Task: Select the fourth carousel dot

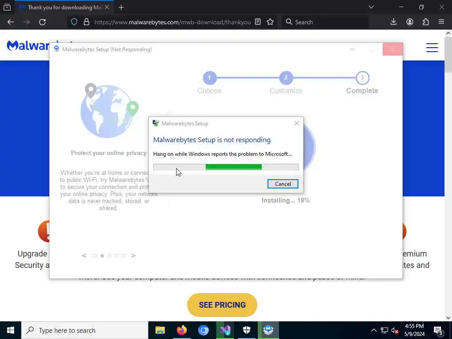Action: click(116, 256)
